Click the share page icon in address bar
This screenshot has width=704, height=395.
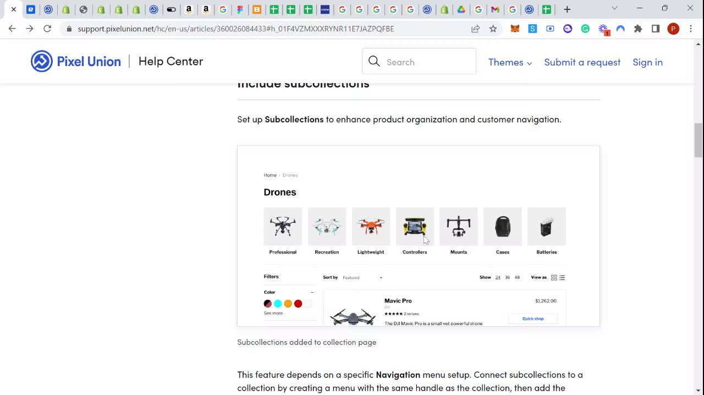[x=475, y=29]
